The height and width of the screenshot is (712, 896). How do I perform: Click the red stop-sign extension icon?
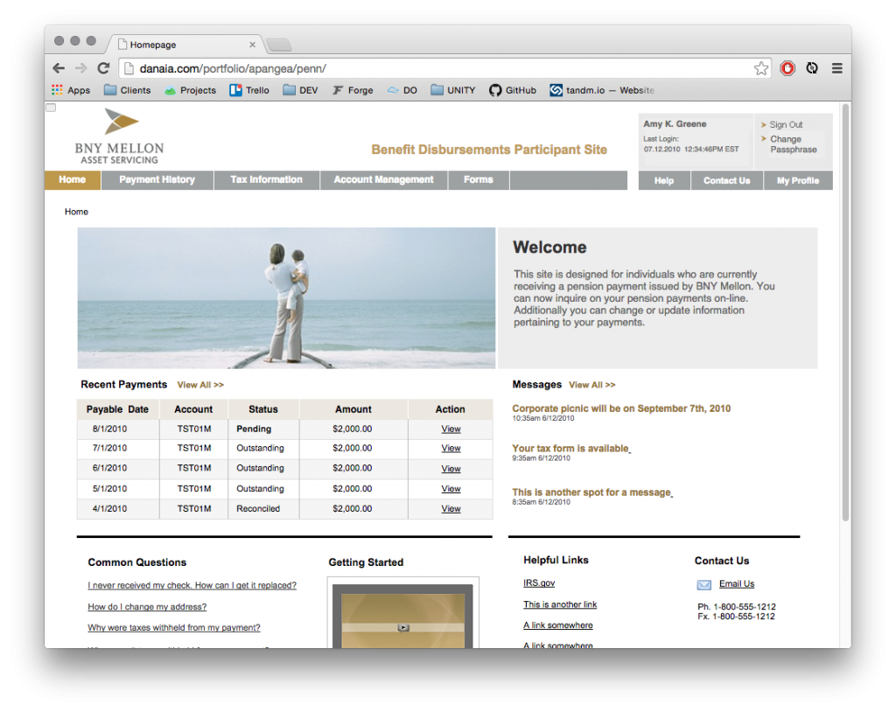(x=787, y=68)
